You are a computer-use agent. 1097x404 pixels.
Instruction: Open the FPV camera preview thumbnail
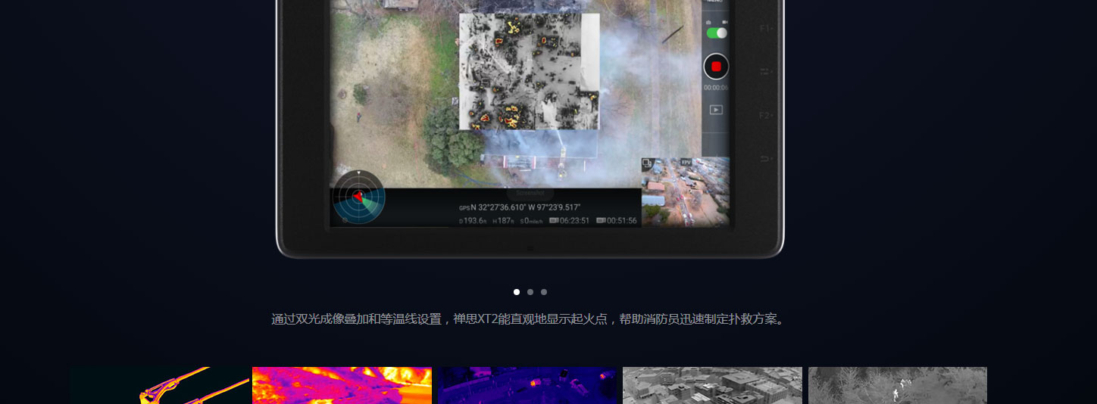(686, 191)
